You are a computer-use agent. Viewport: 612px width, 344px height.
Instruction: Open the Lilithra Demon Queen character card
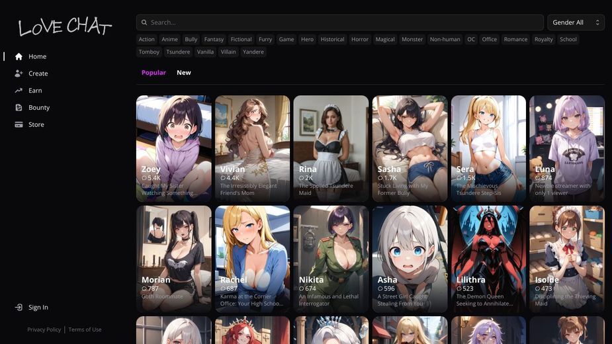(x=488, y=259)
